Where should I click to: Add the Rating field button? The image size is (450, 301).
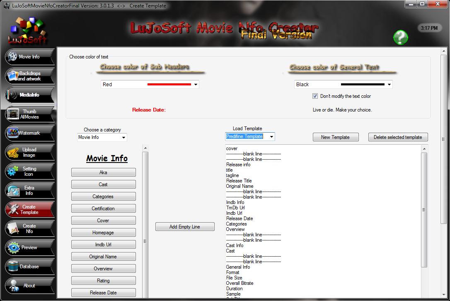tap(103, 281)
